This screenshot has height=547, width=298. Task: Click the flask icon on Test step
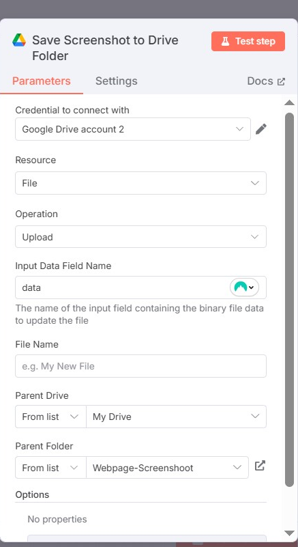point(225,41)
